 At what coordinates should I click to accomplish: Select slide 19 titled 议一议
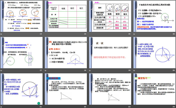tap(110, 53)
